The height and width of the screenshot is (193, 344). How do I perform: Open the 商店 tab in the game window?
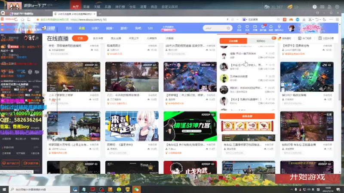[154, 7]
